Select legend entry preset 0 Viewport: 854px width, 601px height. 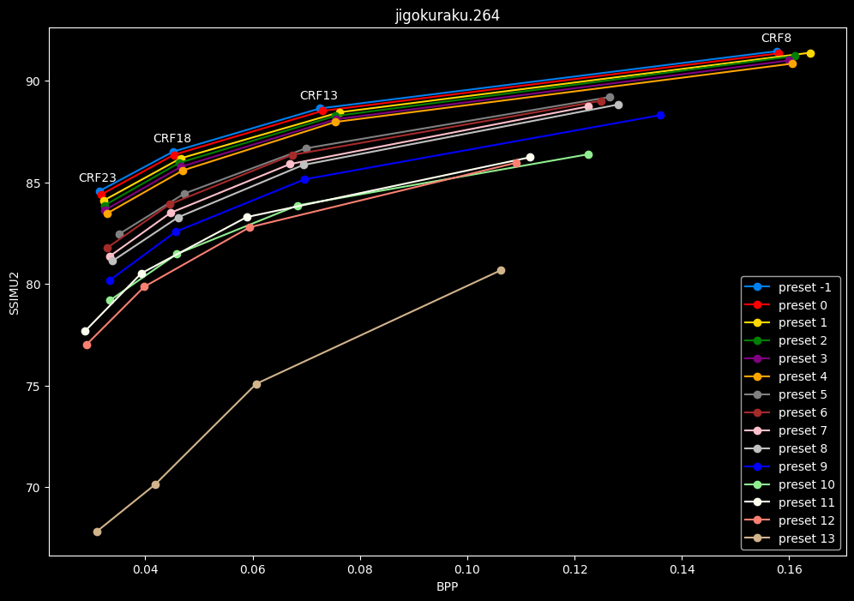pyautogui.click(x=785, y=305)
